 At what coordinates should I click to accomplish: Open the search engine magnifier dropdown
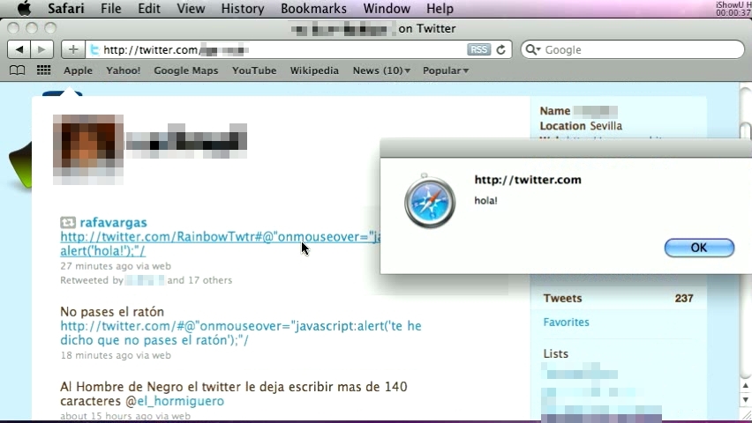532,50
